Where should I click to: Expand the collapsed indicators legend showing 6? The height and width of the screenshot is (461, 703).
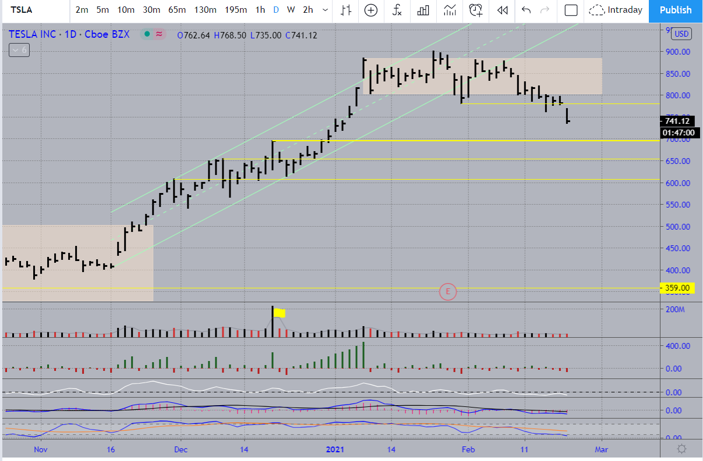point(19,50)
